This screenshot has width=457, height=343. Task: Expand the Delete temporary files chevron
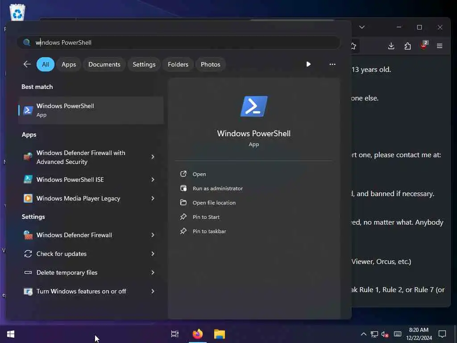(x=153, y=272)
